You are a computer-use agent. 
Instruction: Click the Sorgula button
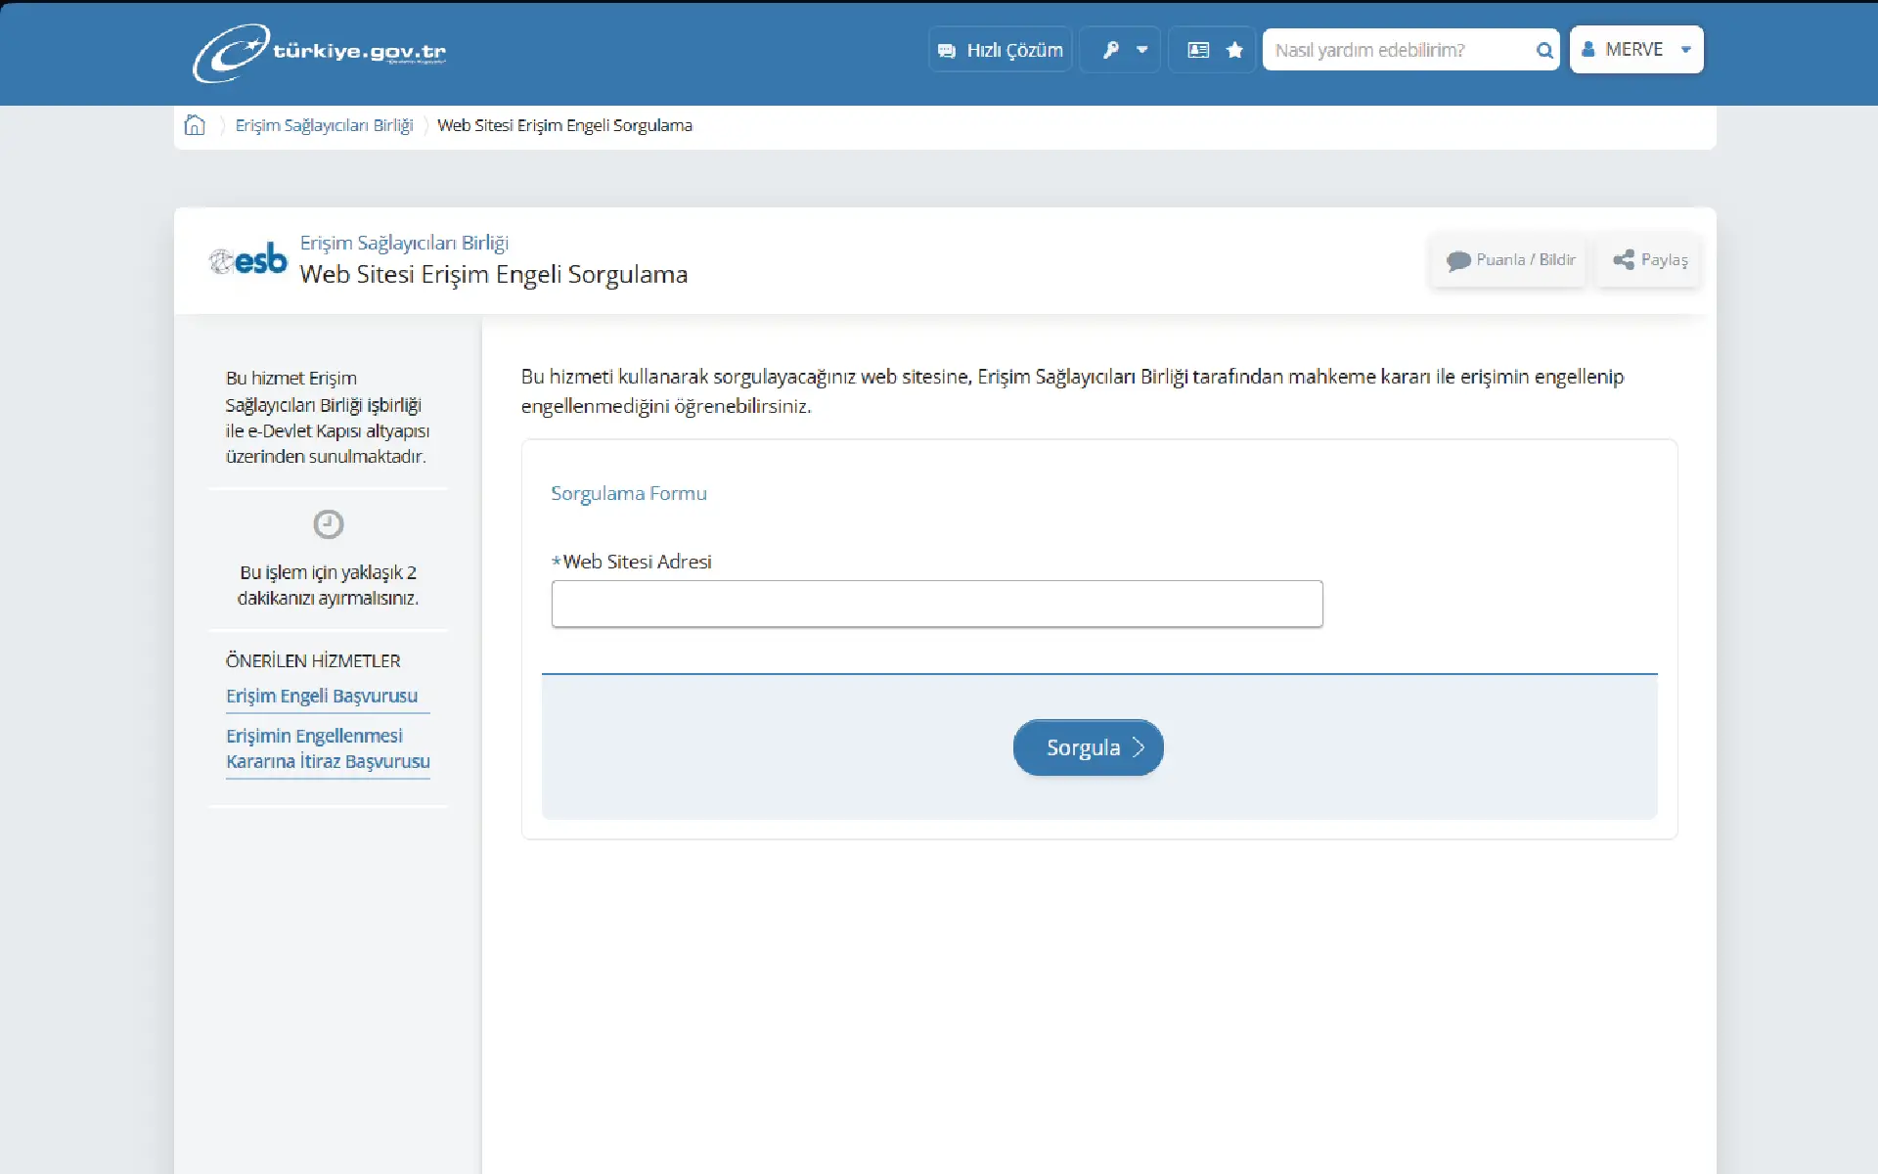[x=1088, y=746]
